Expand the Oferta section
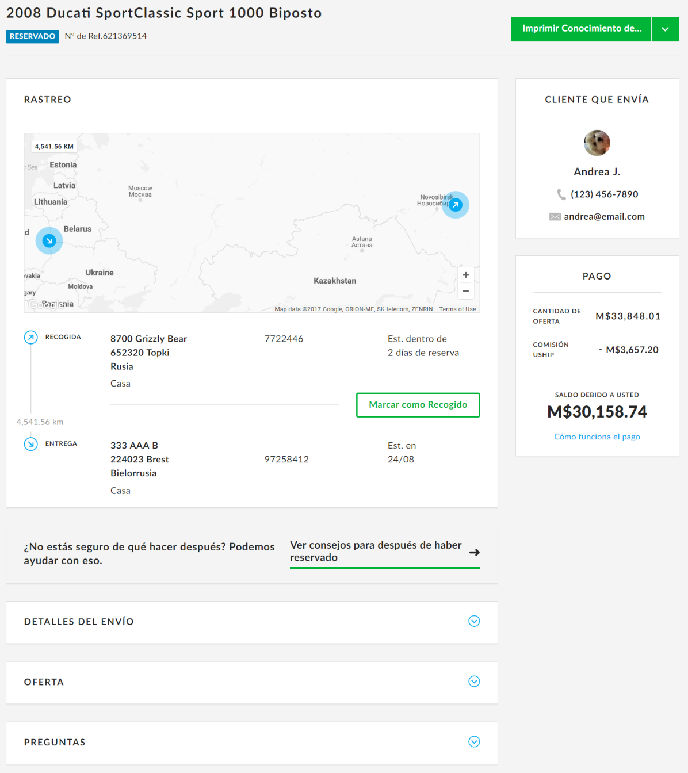This screenshot has height=773, width=688. point(474,682)
